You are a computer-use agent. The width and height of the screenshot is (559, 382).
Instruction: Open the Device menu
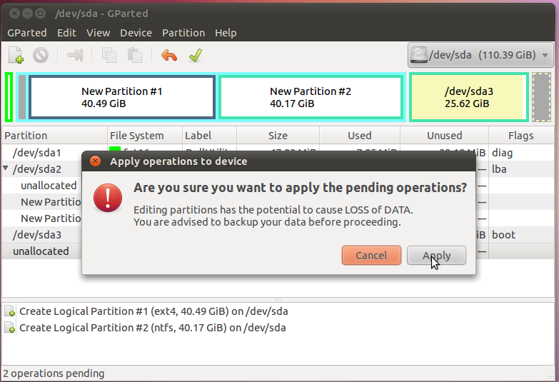[x=136, y=33]
